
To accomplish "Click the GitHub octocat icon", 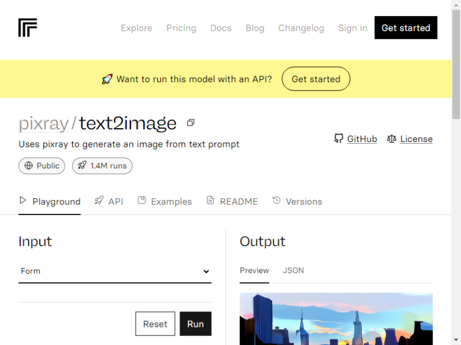I will pyautogui.click(x=339, y=138).
